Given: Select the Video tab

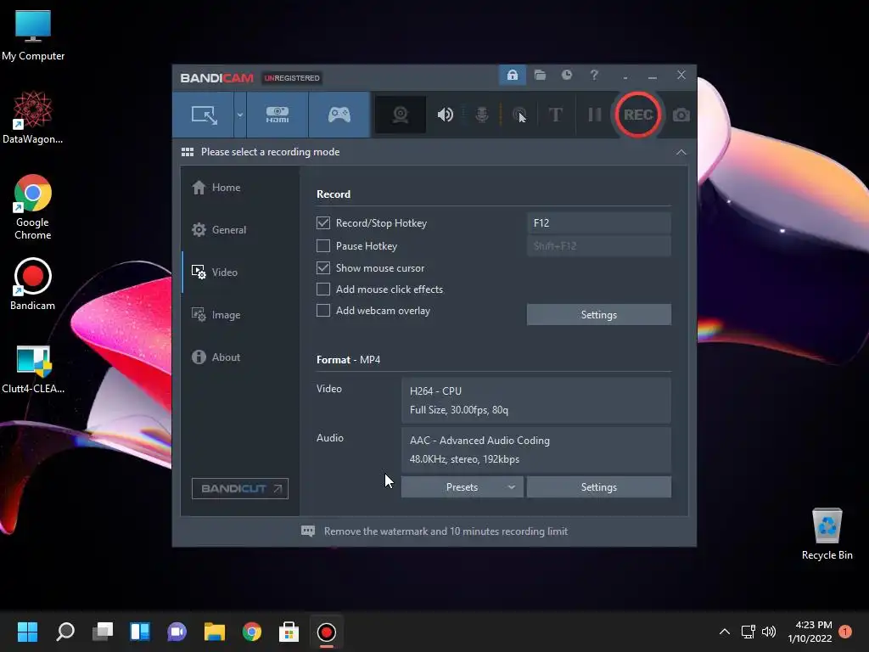Looking at the screenshot, I should click(215, 273).
